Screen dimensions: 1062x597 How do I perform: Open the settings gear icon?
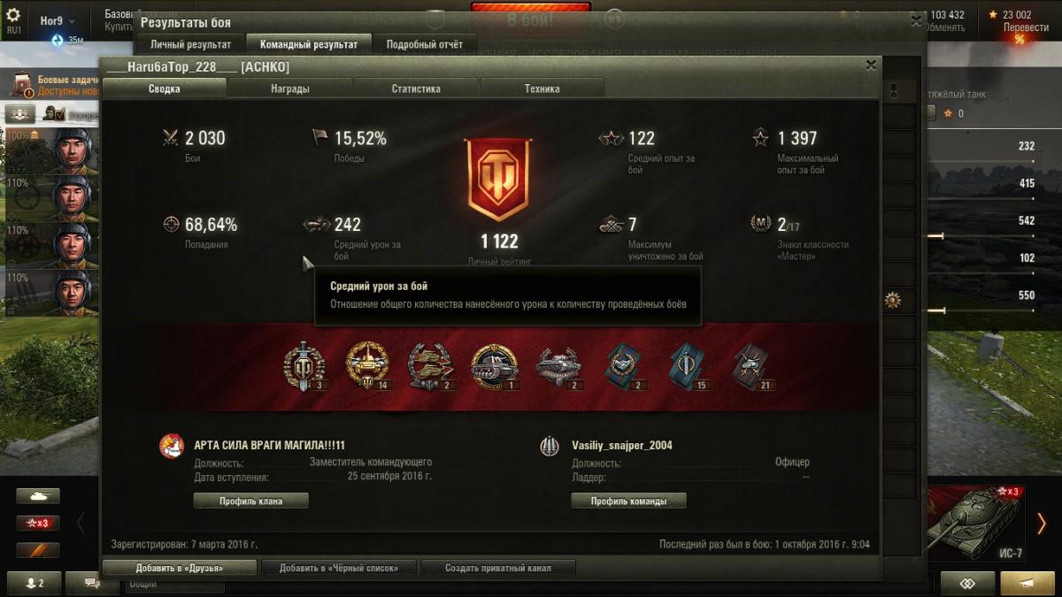coord(13,15)
